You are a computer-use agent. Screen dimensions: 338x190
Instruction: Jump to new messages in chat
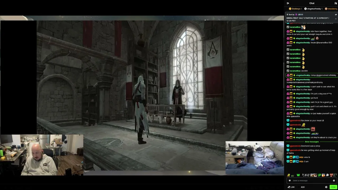coord(312,142)
